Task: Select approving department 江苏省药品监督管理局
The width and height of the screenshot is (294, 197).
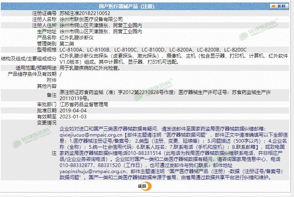Action: 84,104
